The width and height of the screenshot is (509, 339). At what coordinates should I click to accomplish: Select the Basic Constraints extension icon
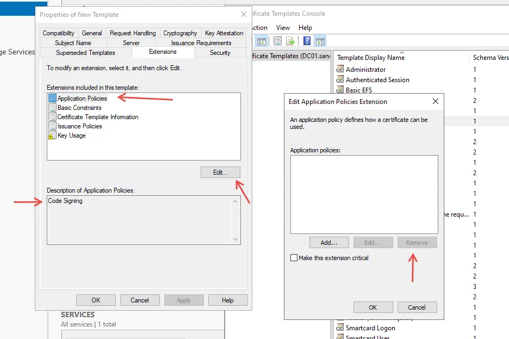[52, 108]
